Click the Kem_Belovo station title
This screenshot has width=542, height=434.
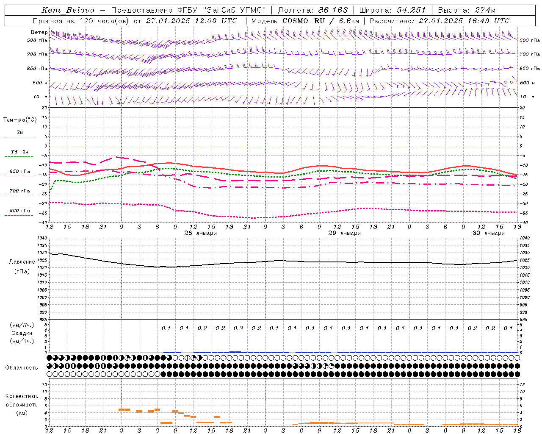pos(68,11)
